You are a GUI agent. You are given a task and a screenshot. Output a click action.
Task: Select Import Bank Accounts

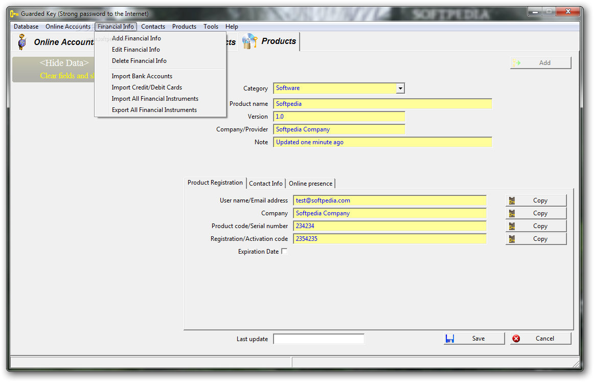coord(160,76)
